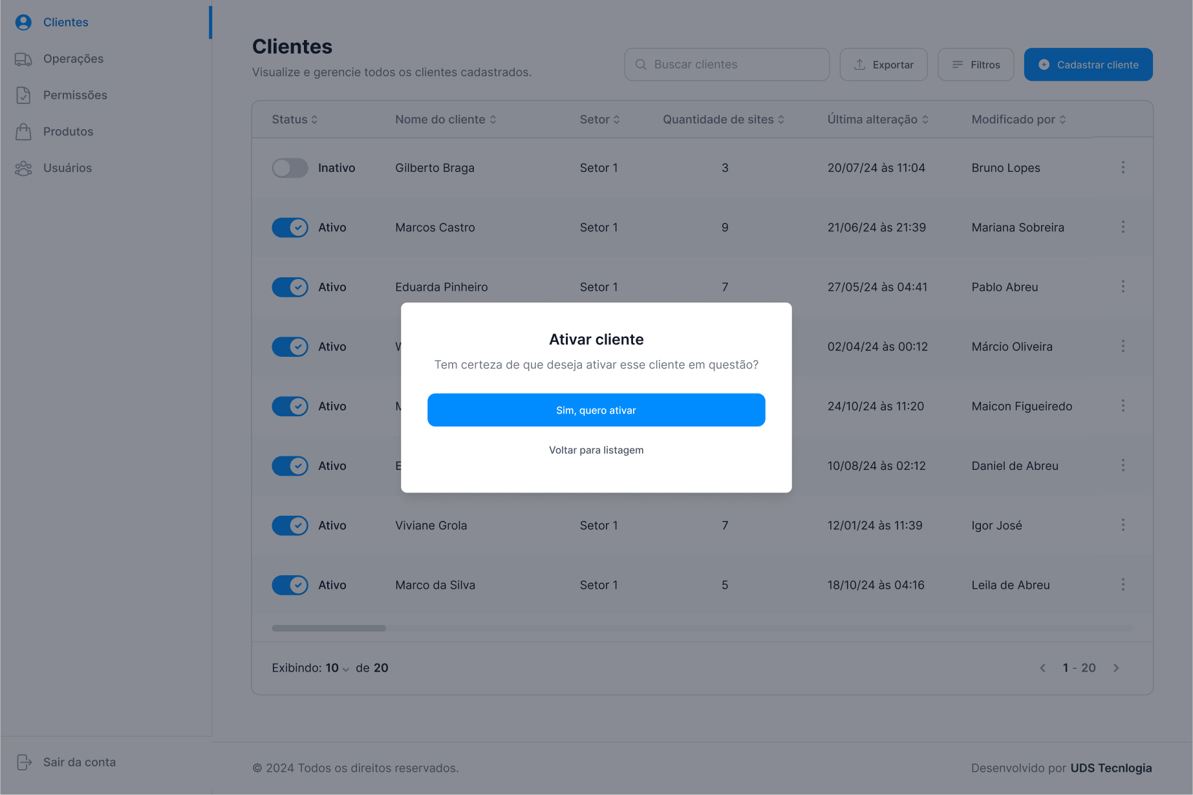Viewport: 1193px width, 795px height.
Task: Open the Operações sidebar menu item
Action: coord(105,59)
